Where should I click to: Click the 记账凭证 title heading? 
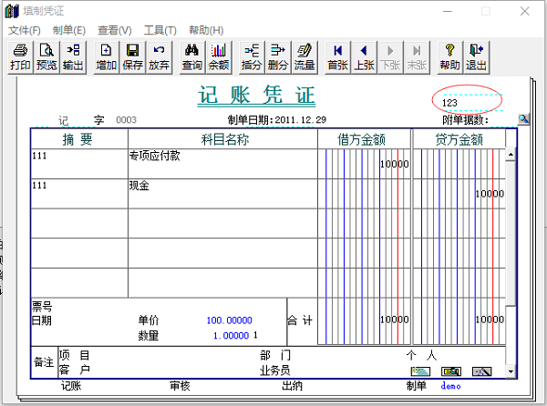pos(256,95)
